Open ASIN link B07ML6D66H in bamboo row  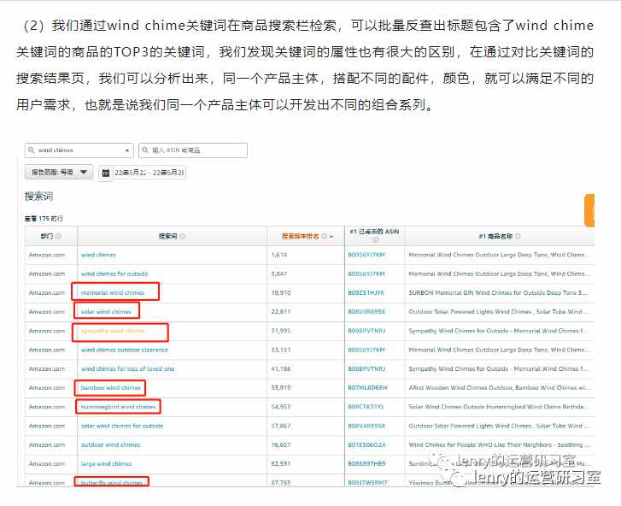coord(367,388)
